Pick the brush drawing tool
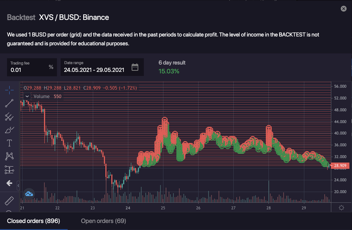 tap(9, 130)
